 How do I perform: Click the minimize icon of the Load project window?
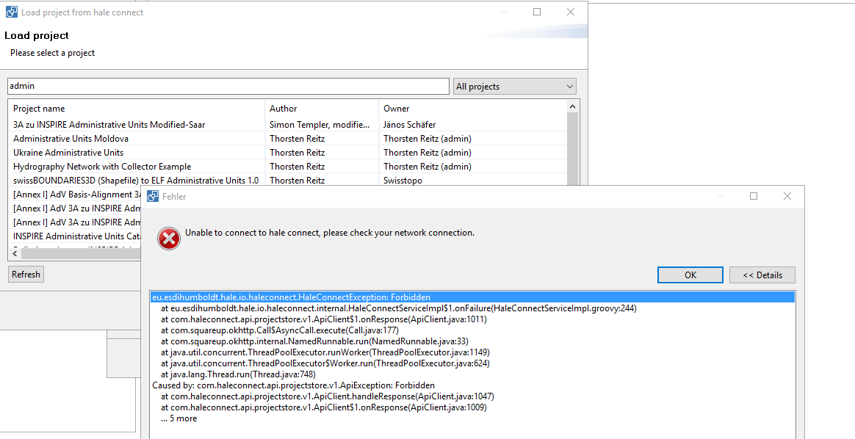(x=503, y=12)
